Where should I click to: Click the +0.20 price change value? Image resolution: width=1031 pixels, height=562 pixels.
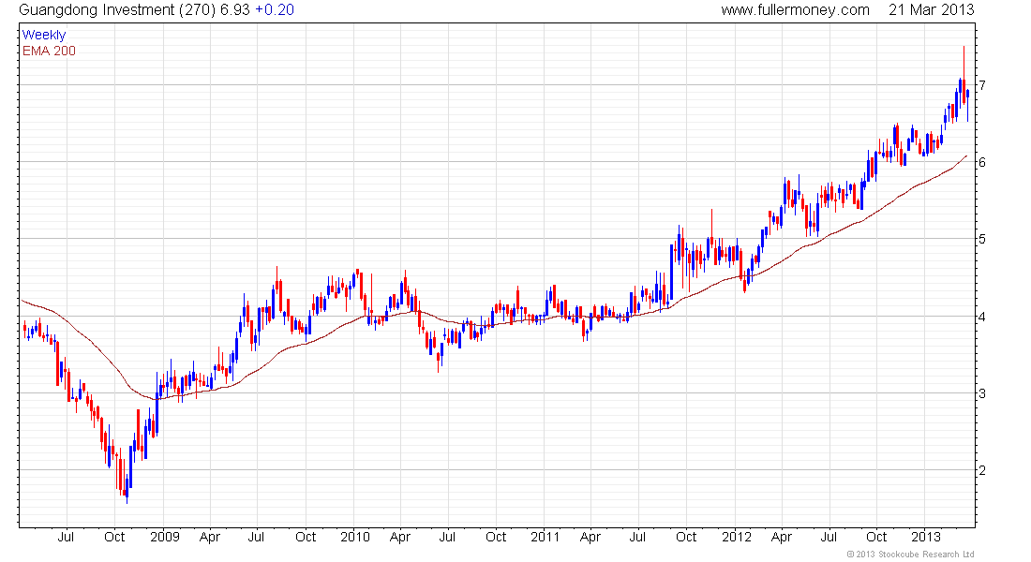coord(275,9)
